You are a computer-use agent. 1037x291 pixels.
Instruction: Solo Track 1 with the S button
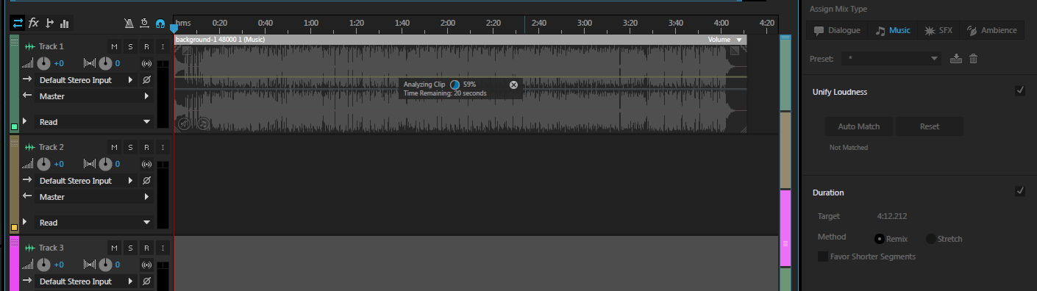click(130, 46)
